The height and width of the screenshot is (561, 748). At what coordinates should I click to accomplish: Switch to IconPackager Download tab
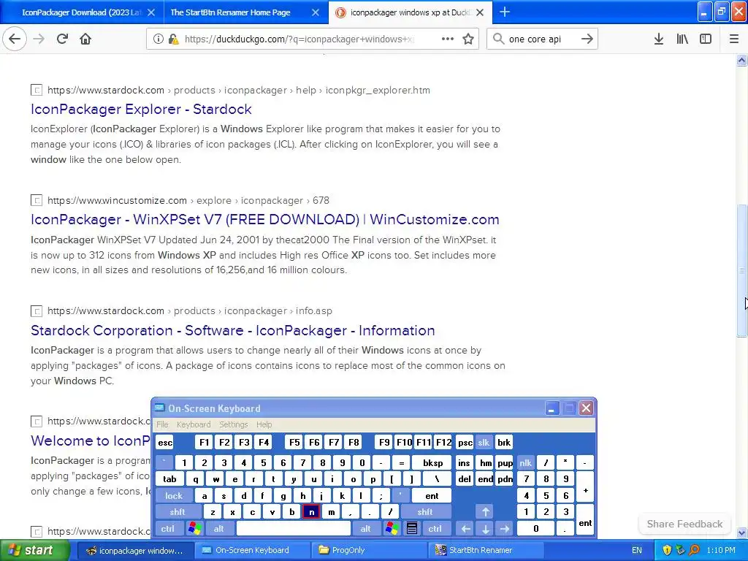pyautogui.click(x=82, y=12)
